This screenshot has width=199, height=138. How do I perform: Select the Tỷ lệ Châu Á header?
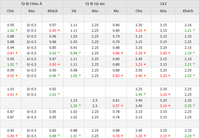pos(32,4)
